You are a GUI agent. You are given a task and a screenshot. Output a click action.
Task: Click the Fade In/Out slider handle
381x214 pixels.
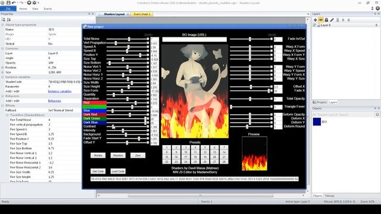coord(250,39)
